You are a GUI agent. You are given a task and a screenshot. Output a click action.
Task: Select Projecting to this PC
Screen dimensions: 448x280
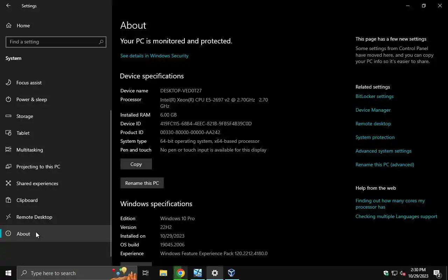tap(56, 167)
